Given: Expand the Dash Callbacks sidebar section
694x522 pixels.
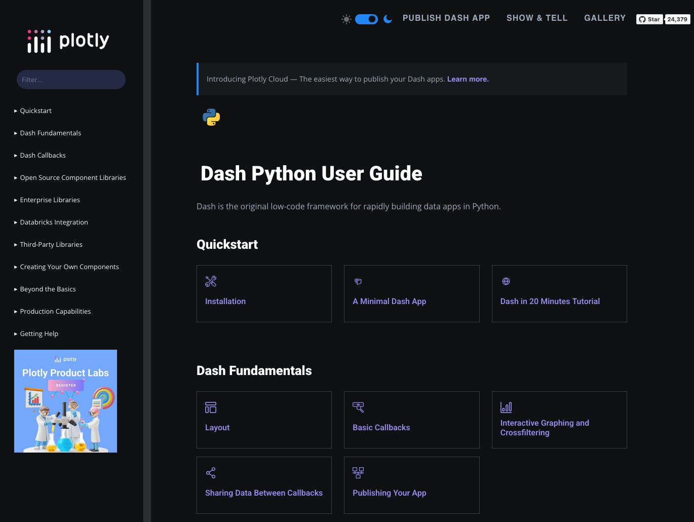Looking at the screenshot, I should pyautogui.click(x=43, y=156).
